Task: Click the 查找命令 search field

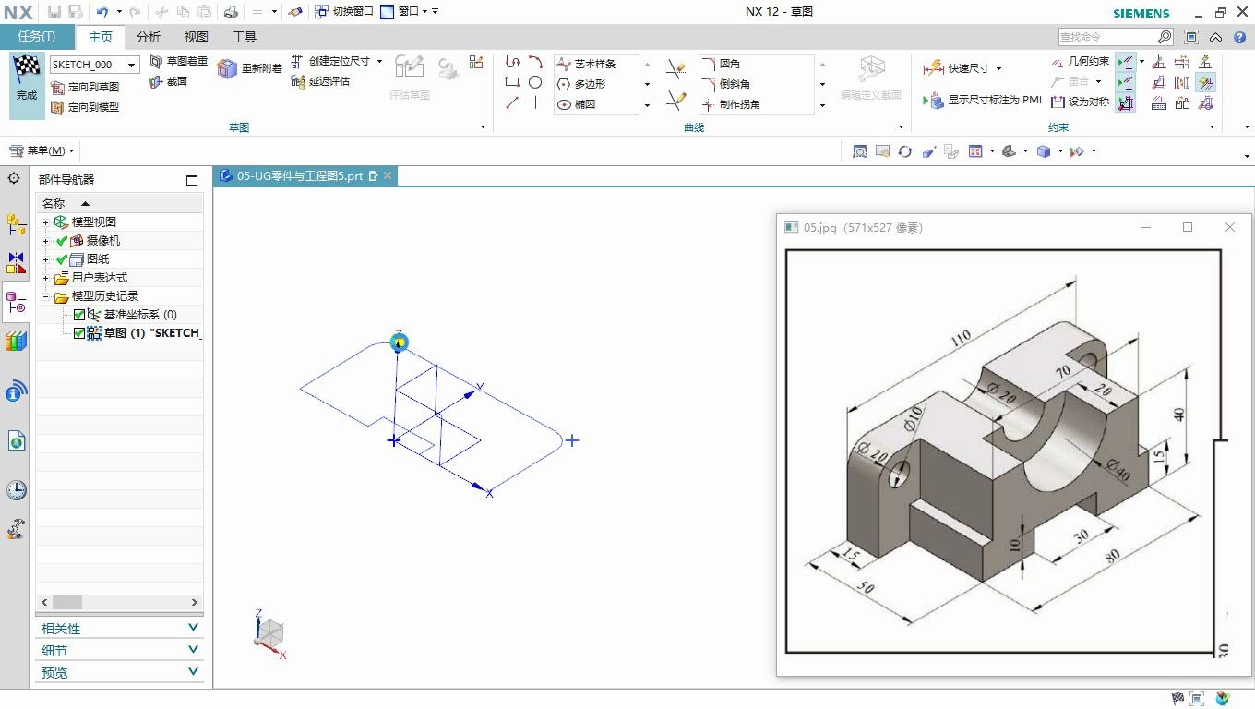Action: tap(1106, 37)
